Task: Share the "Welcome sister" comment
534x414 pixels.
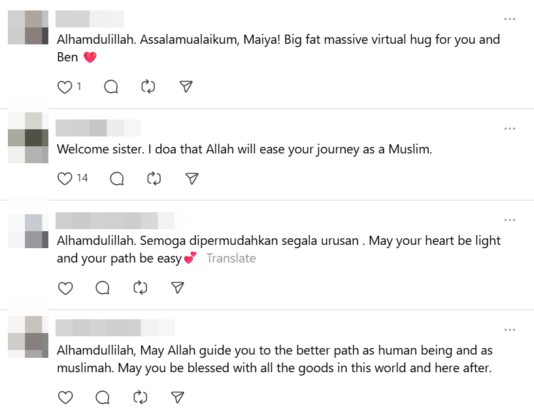Action: point(192,178)
